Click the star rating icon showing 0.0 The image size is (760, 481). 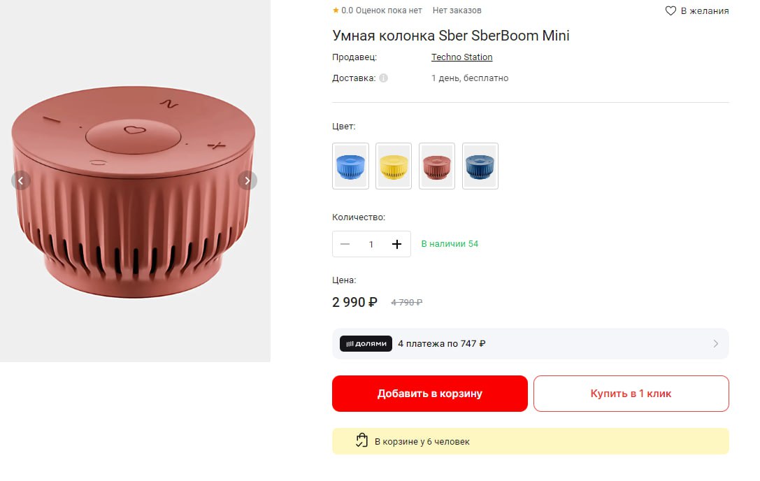336,10
